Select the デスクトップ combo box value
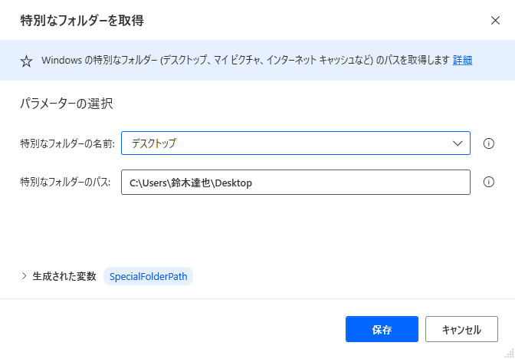This screenshot has width=515, height=359. [x=296, y=143]
